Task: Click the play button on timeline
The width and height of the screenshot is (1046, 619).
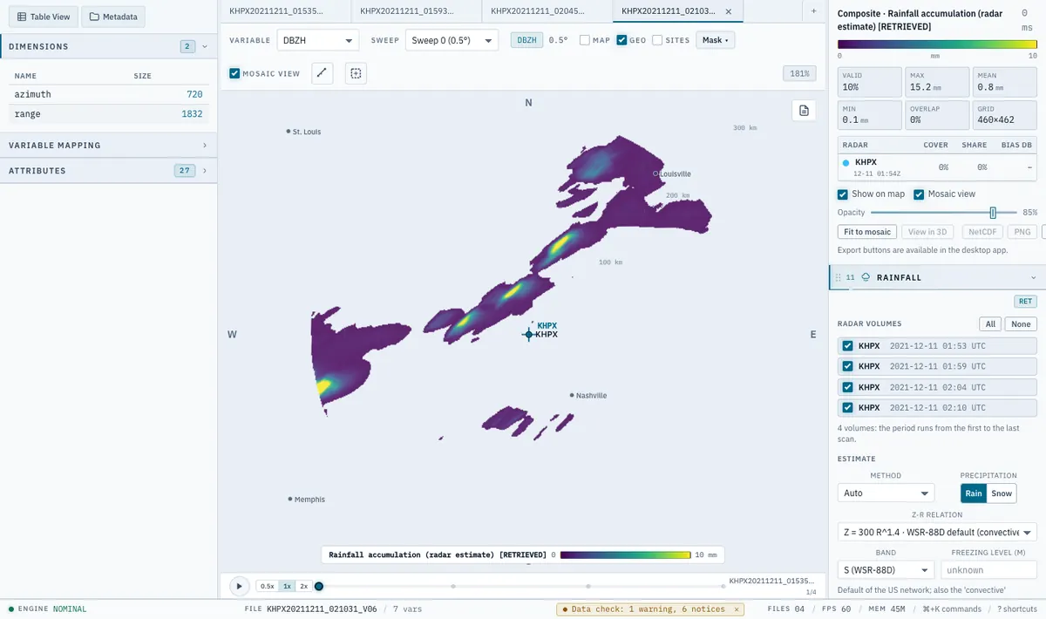Action: (239, 587)
